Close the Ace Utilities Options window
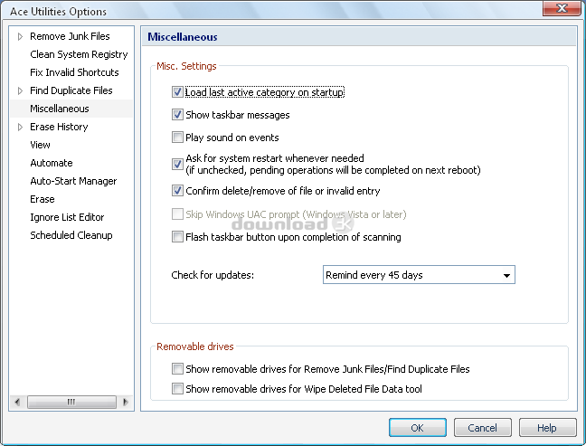The width and height of the screenshot is (586, 446). pyautogui.click(x=562, y=8)
